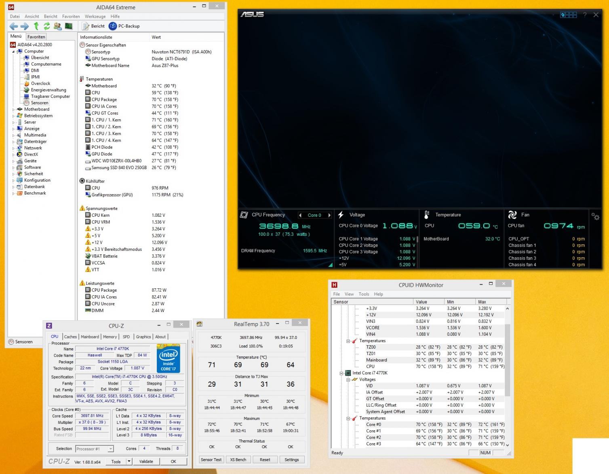Open Ansicht menu in AIDA64
The width and height of the screenshot is (609, 474).
32,17
